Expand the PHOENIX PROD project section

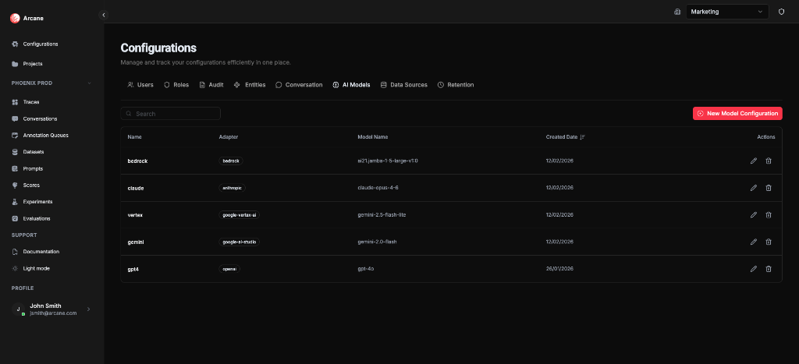click(89, 83)
